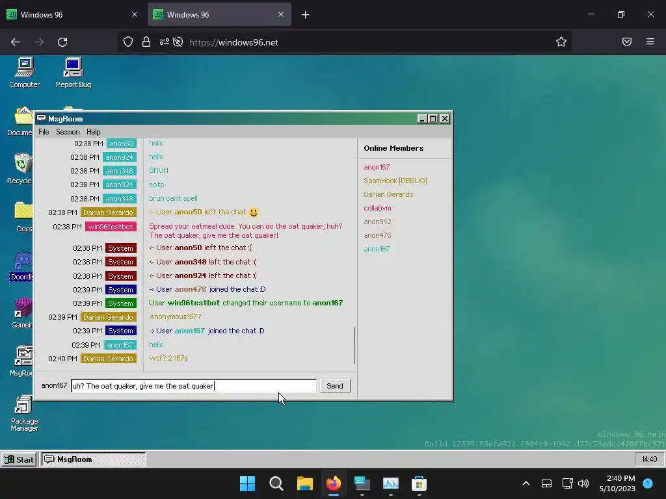Viewport: 666px width, 499px height.
Task: Save page to Pocket
Action: coord(627,42)
